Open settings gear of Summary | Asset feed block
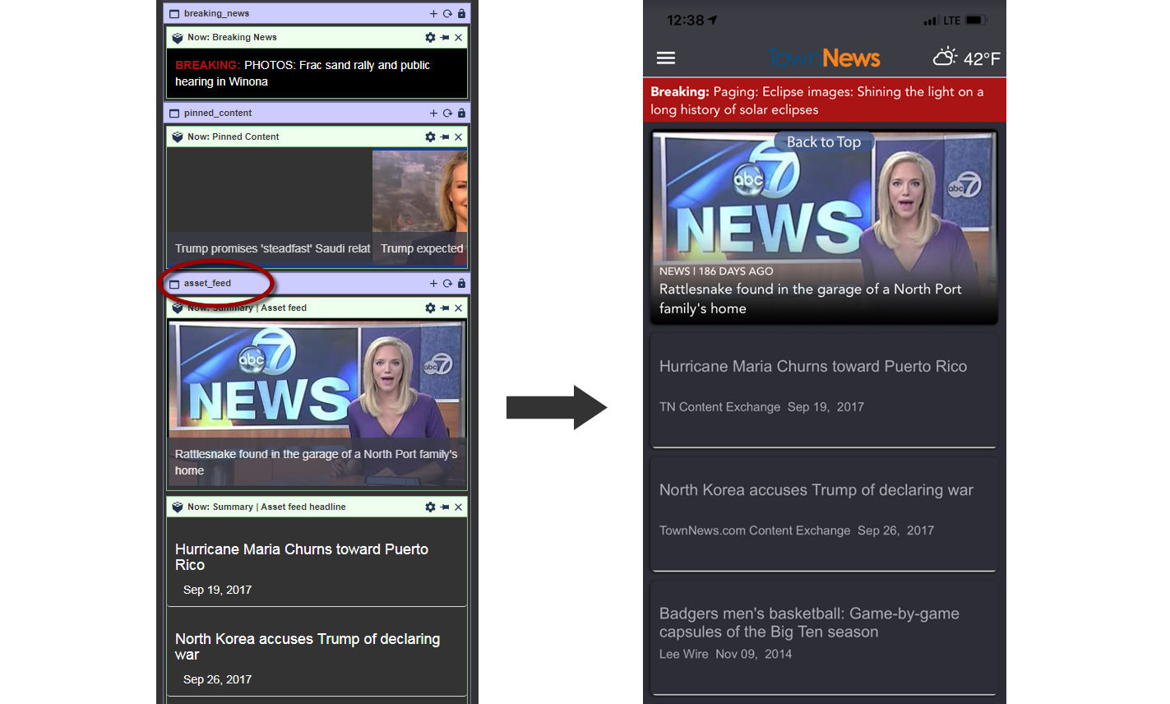The height and width of the screenshot is (704, 1170). 430,308
